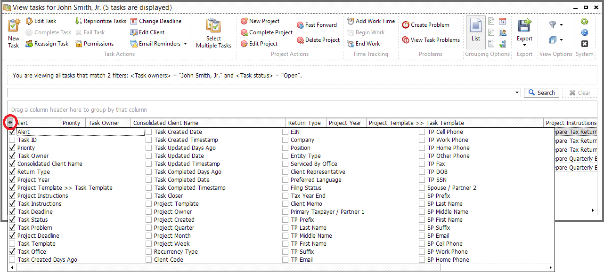
Task: Click Edit Client
Action: [147, 32]
